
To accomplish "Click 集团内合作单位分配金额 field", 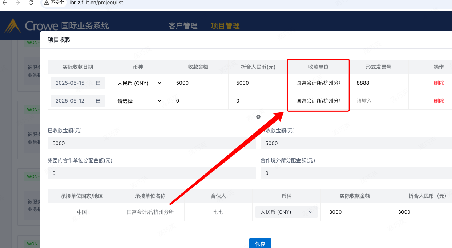I will point(152,173).
